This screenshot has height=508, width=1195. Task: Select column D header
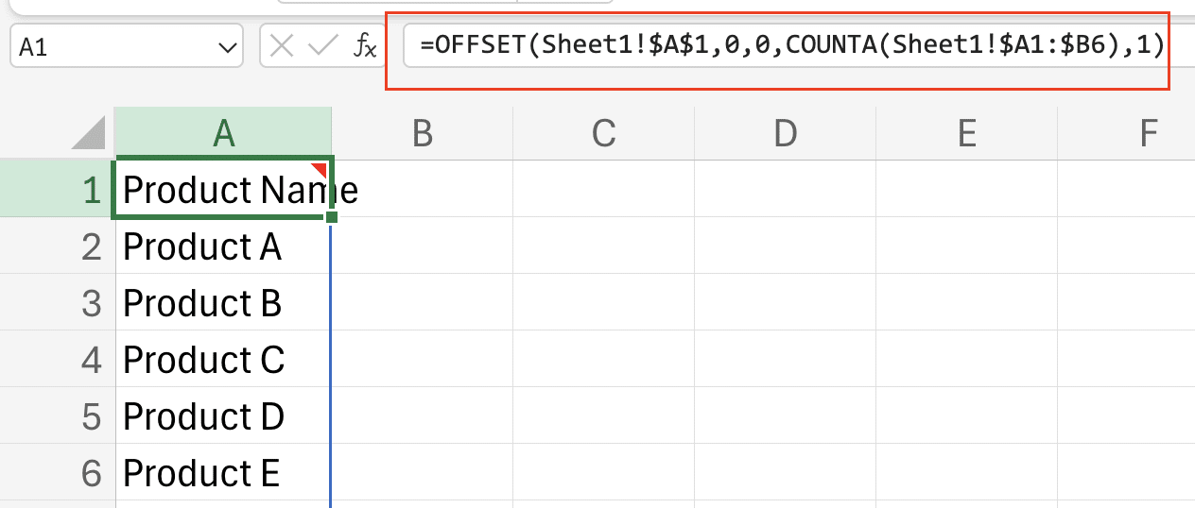coord(785,134)
